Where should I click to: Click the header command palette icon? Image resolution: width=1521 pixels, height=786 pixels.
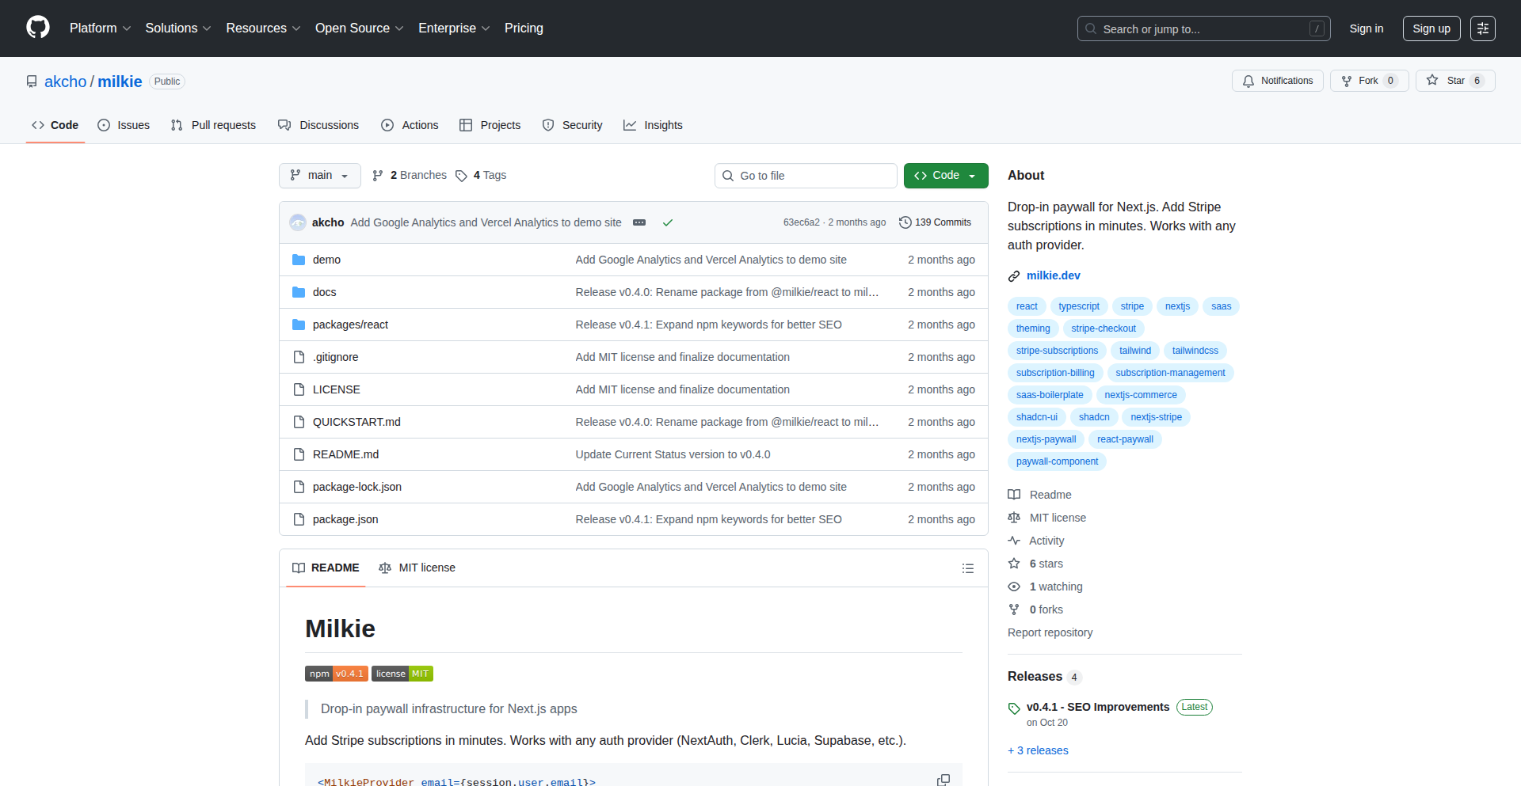[1482, 28]
